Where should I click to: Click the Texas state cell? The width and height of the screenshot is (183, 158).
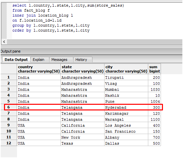[82, 143]
